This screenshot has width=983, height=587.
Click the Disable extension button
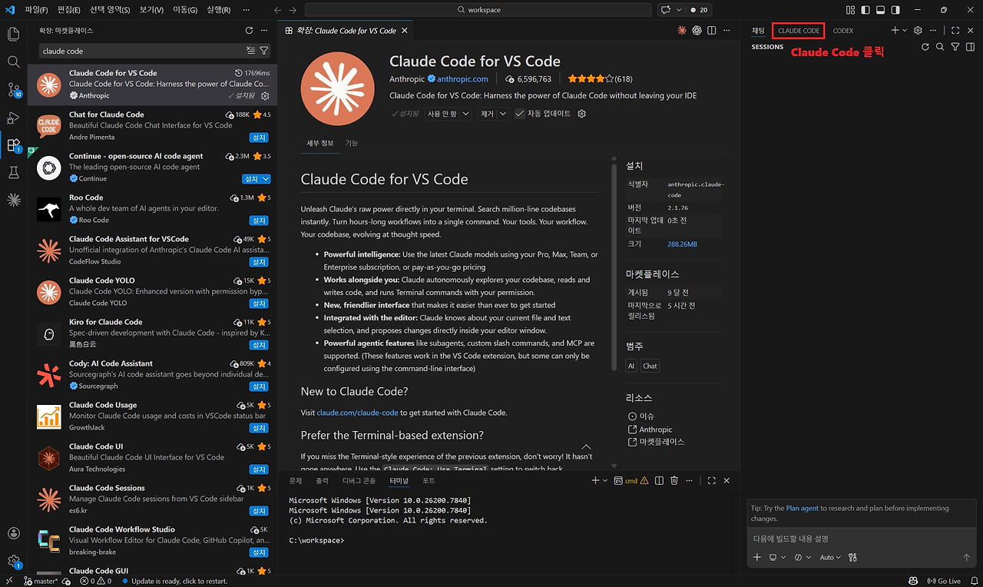pos(442,114)
